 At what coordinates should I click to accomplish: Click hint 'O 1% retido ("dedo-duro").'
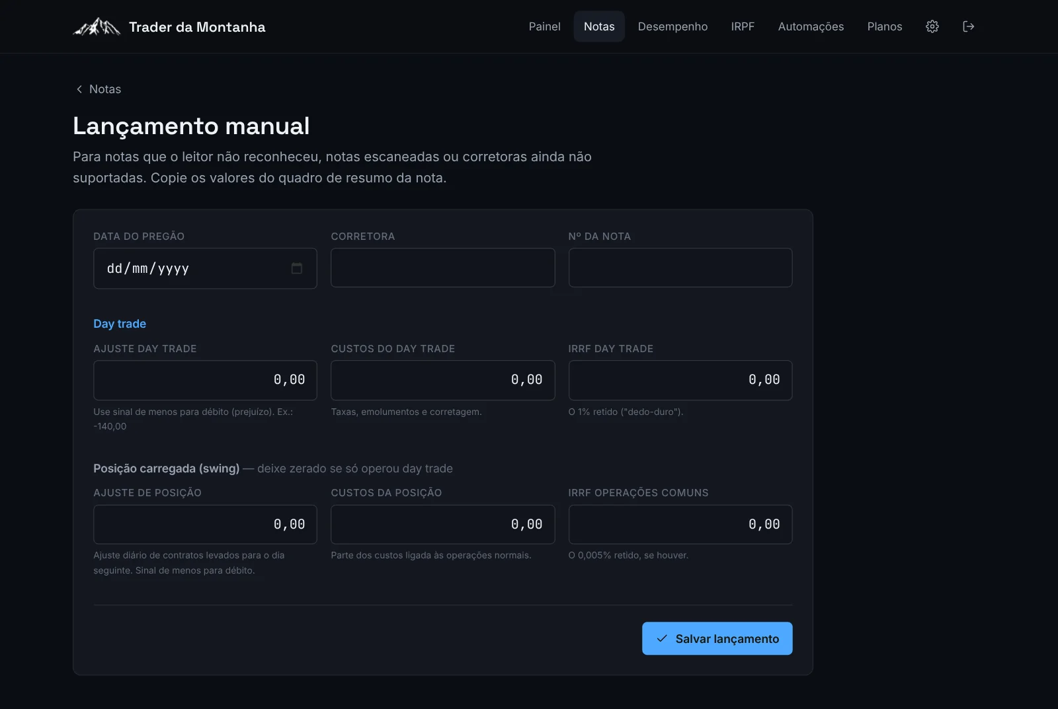pos(626,412)
